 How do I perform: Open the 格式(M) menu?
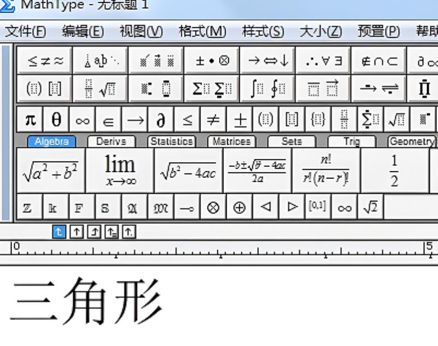coord(203,31)
